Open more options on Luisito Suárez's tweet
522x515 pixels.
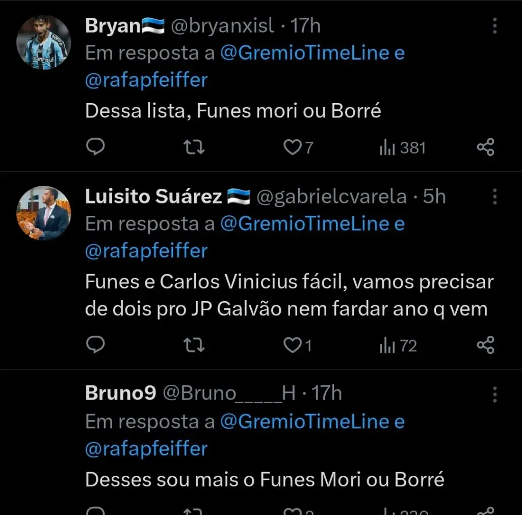494,197
